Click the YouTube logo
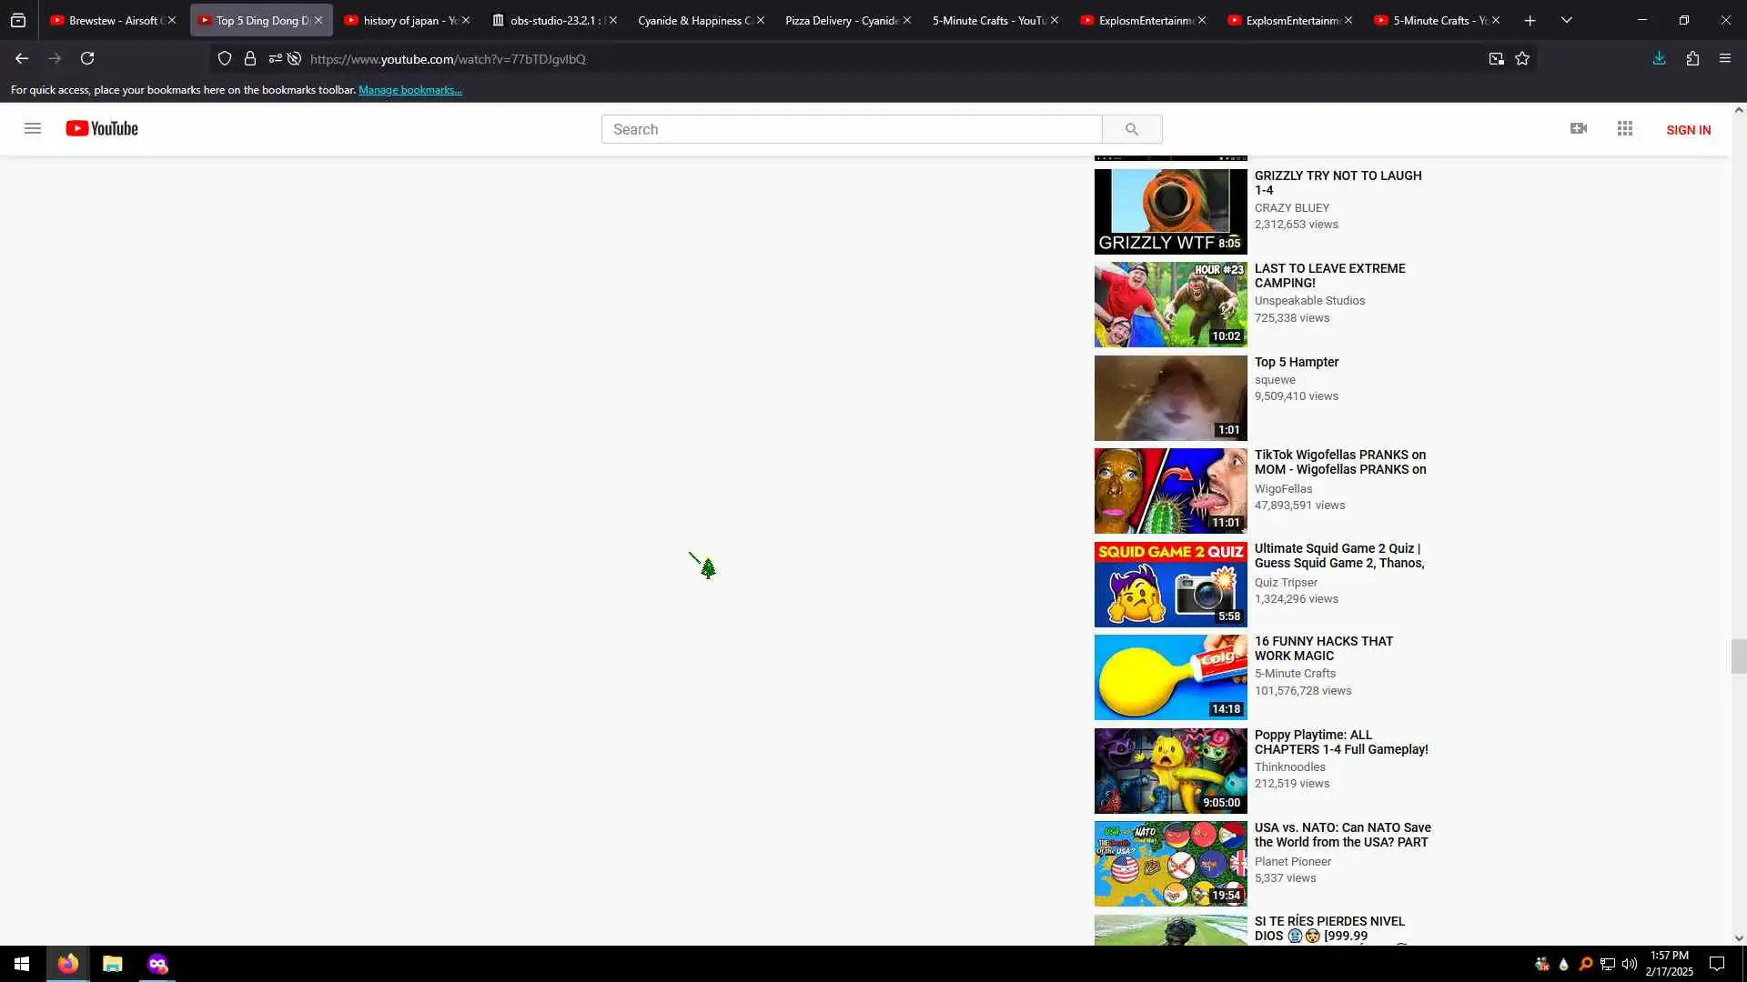 pyautogui.click(x=102, y=128)
